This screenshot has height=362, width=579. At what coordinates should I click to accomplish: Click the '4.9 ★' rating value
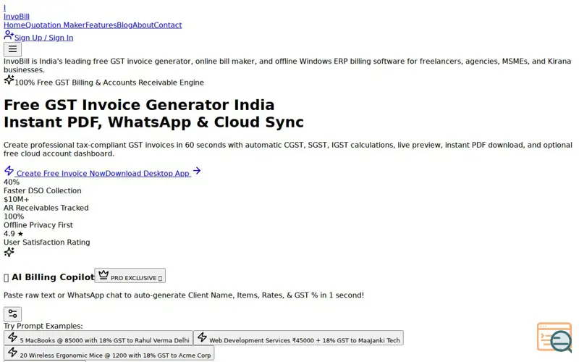pyautogui.click(x=14, y=234)
